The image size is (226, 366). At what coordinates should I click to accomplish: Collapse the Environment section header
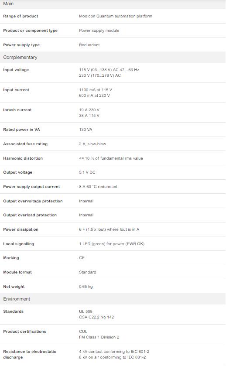pyautogui.click(x=113, y=299)
